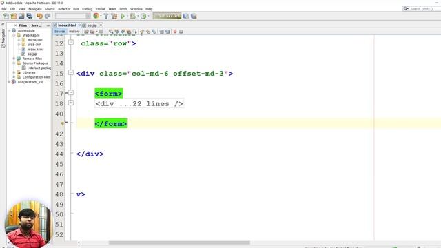Click the Save All toolbar icon
This screenshot has width=441, height=248.
click(x=30, y=17)
